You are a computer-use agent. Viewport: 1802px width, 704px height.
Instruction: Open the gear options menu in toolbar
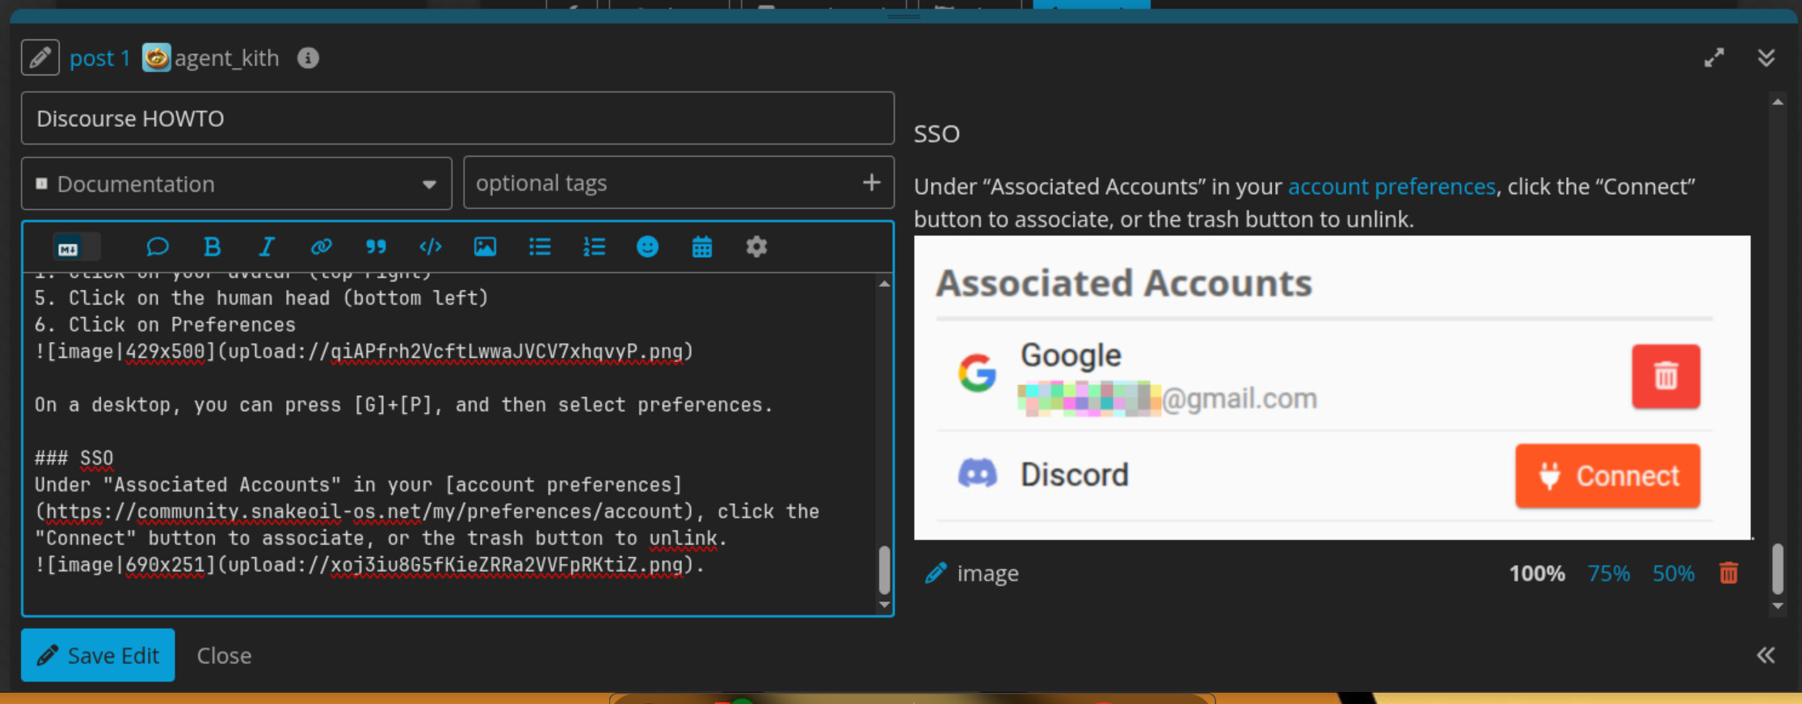(756, 247)
